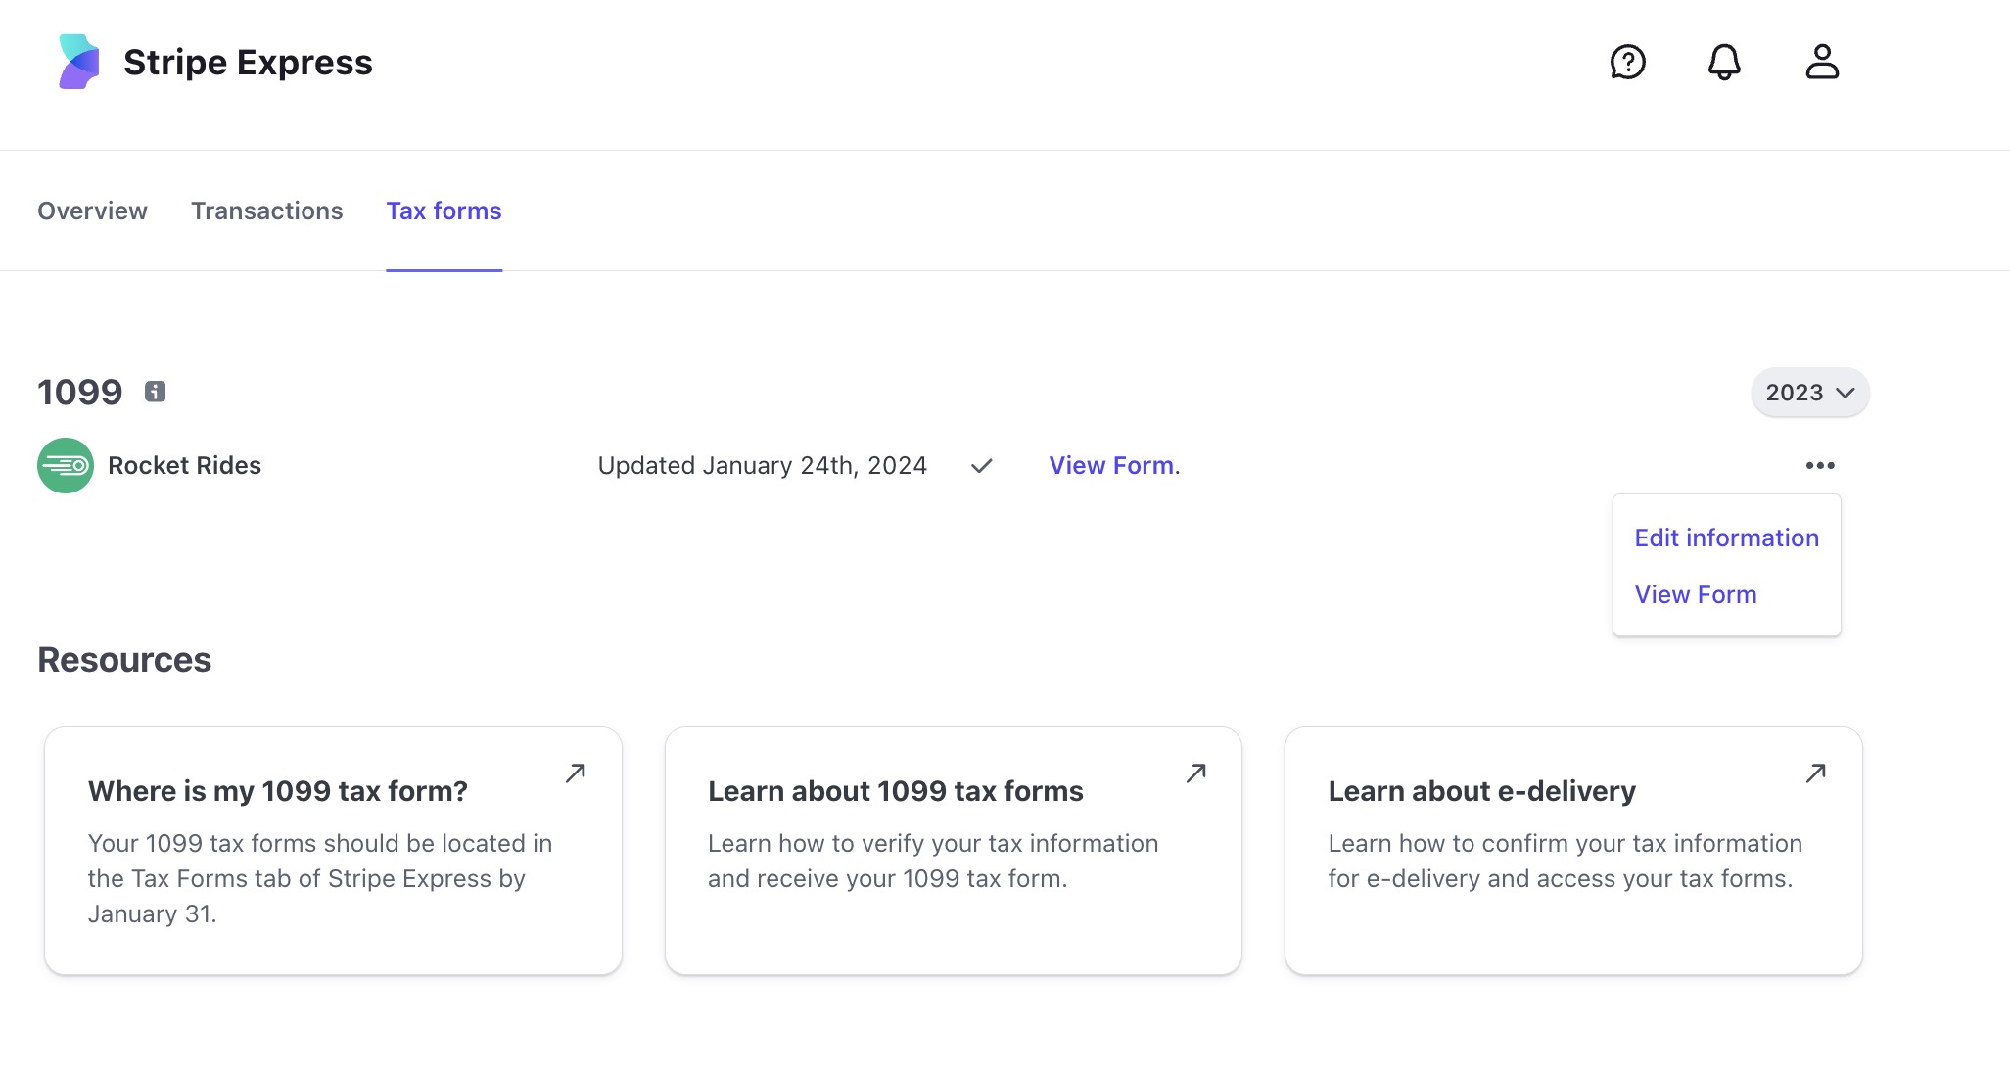Select Edit information from context menu
Viewport: 2010px width, 1077px height.
(1727, 538)
